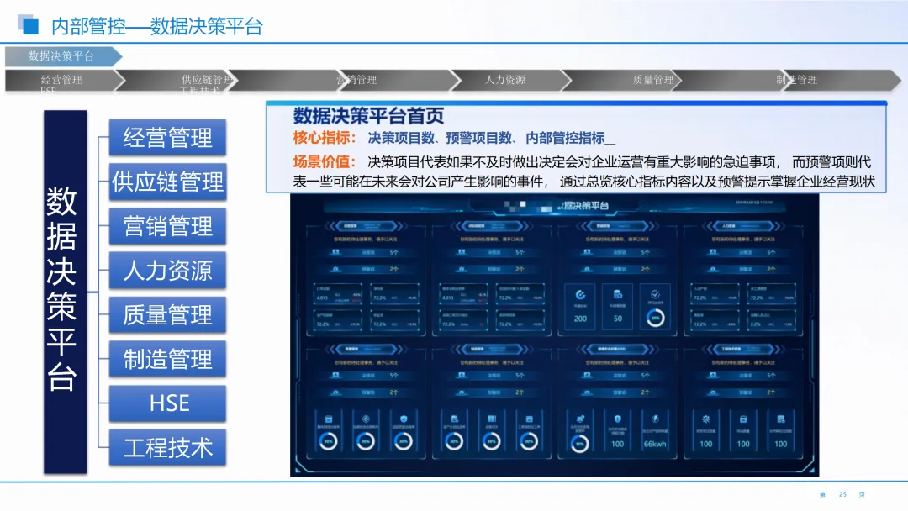Click the 人力资源 chevron header badge in the dashboard
908x511 pixels.
[744, 226]
